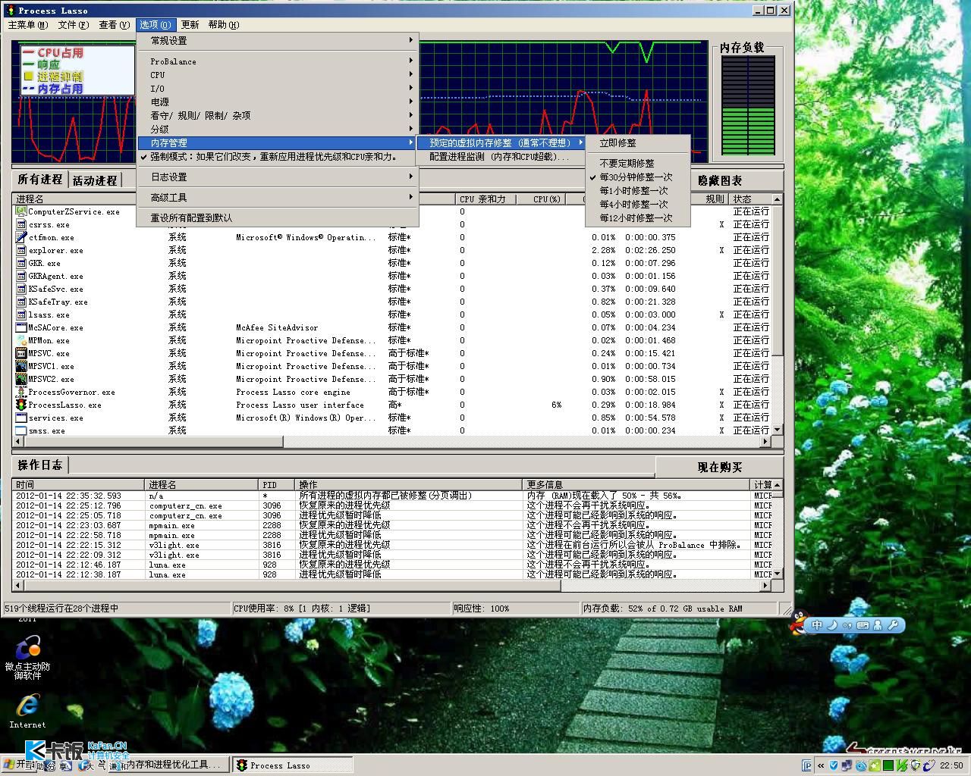Click 立即修整 to trim memory now
The image size is (971, 776).
(638, 142)
